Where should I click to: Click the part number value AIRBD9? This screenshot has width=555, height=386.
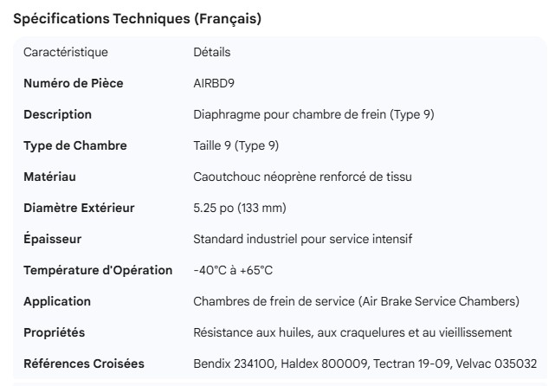[215, 83]
